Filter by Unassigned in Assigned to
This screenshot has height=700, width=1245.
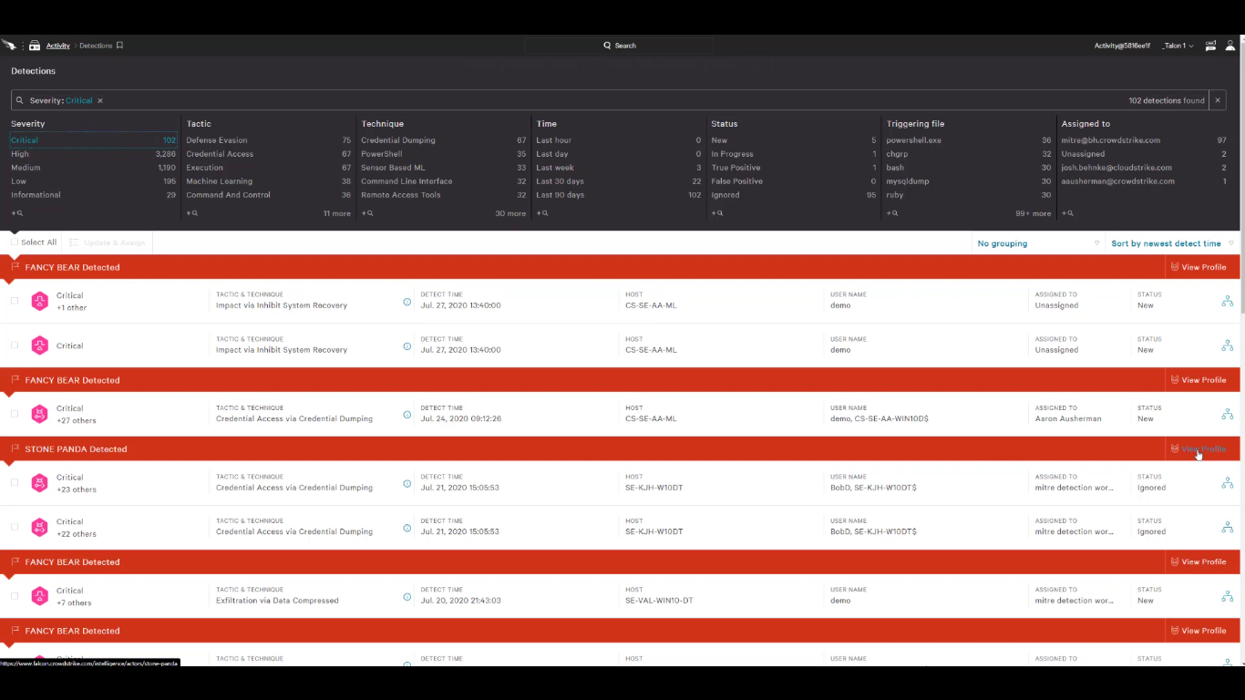point(1143,154)
